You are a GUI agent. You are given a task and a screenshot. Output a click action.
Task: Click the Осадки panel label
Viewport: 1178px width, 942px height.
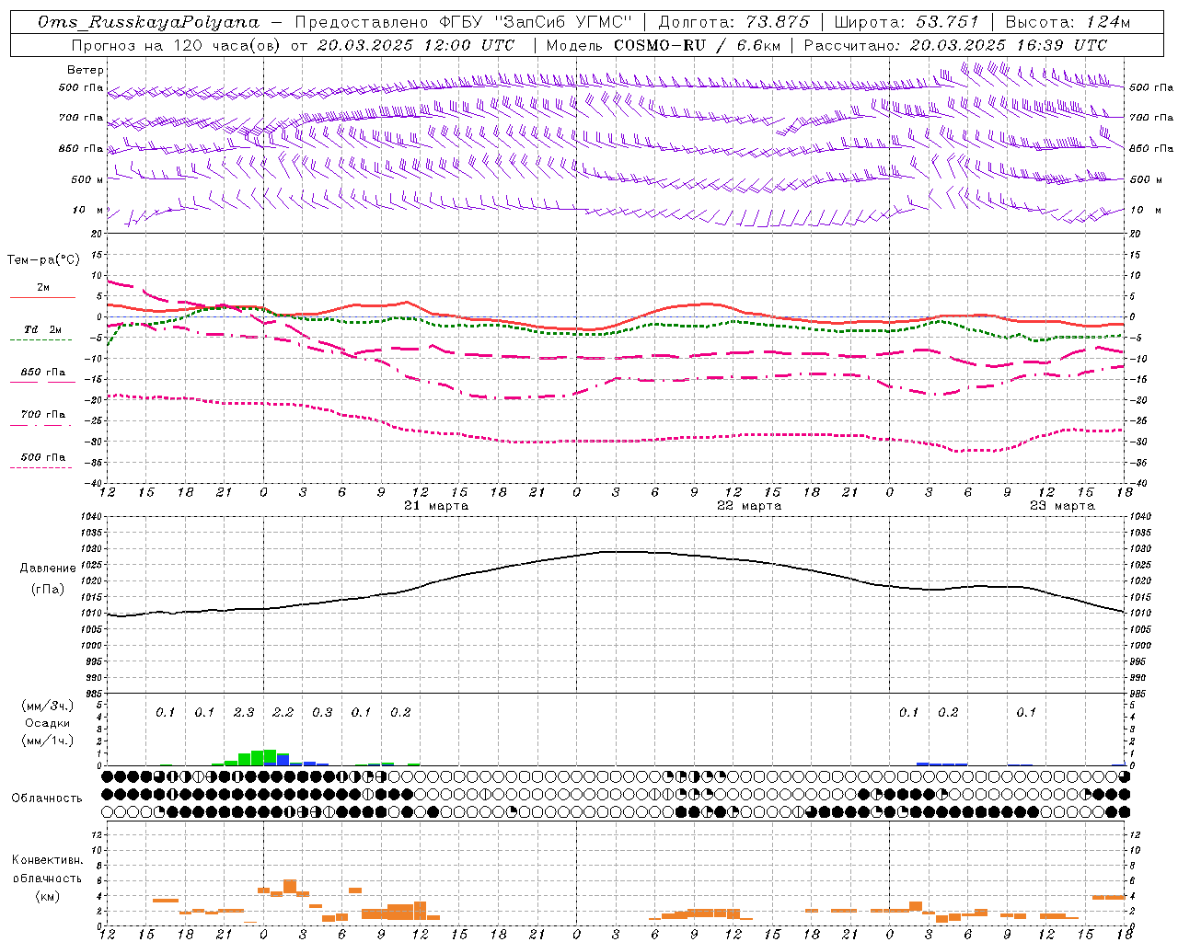pos(47,723)
